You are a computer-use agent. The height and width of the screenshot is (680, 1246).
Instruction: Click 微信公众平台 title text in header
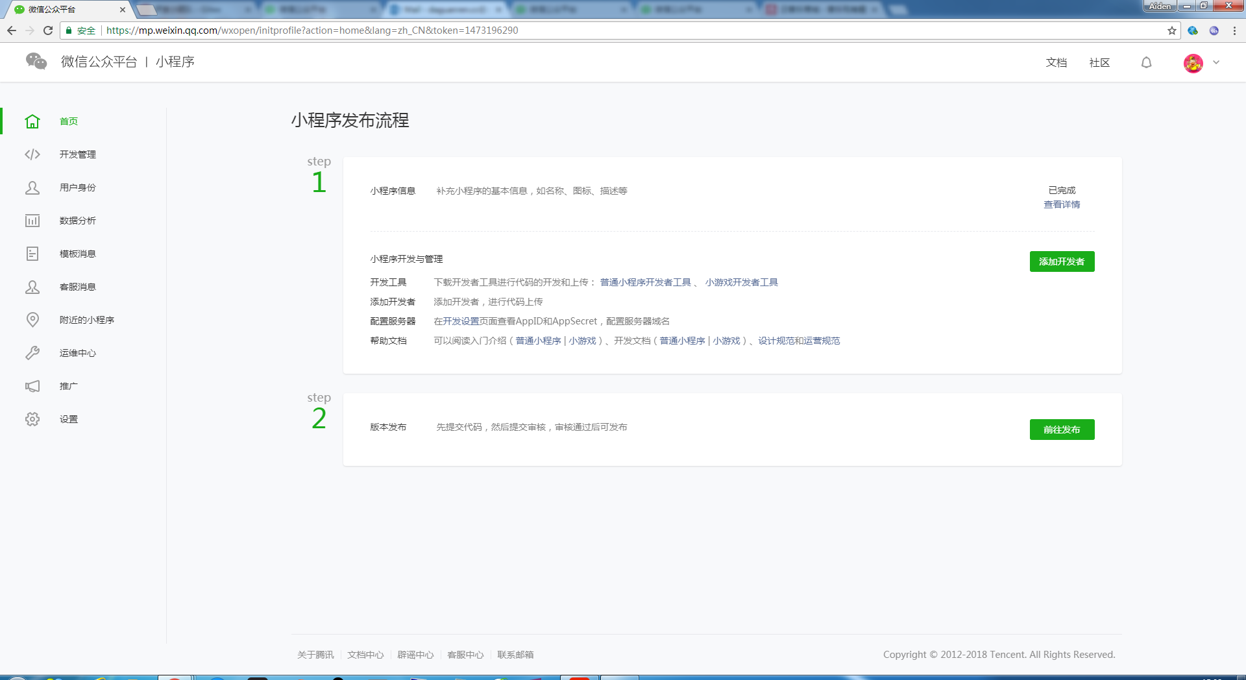(99, 62)
